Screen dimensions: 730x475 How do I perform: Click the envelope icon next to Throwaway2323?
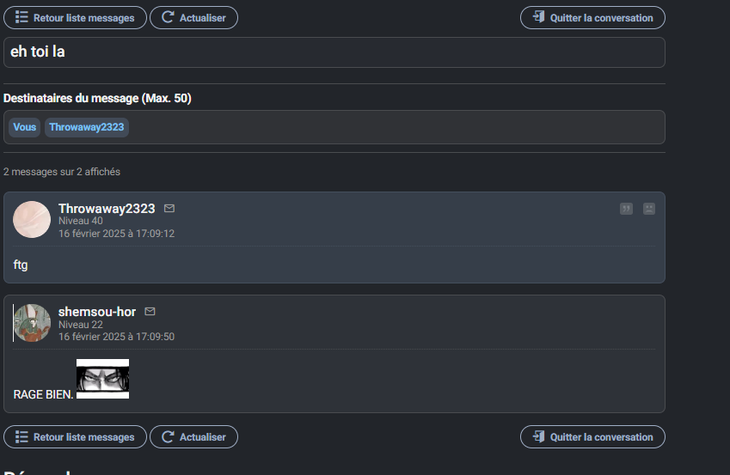[x=169, y=209]
